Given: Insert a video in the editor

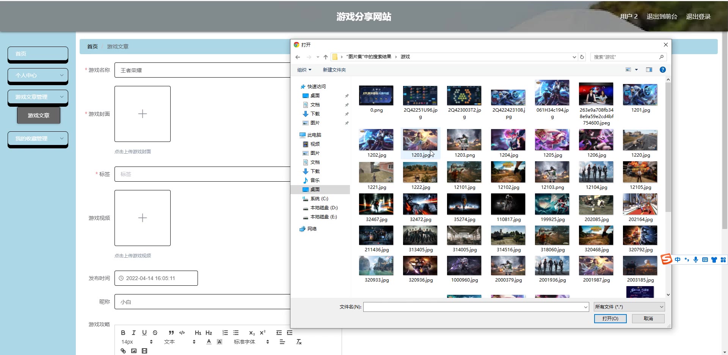Looking at the screenshot, I should coord(144,351).
